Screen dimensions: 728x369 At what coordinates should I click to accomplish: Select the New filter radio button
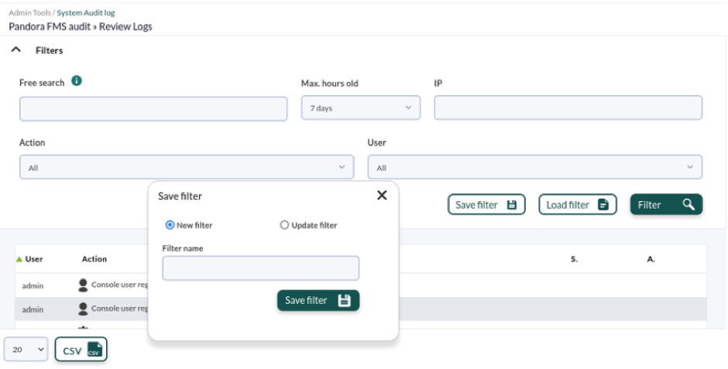170,225
